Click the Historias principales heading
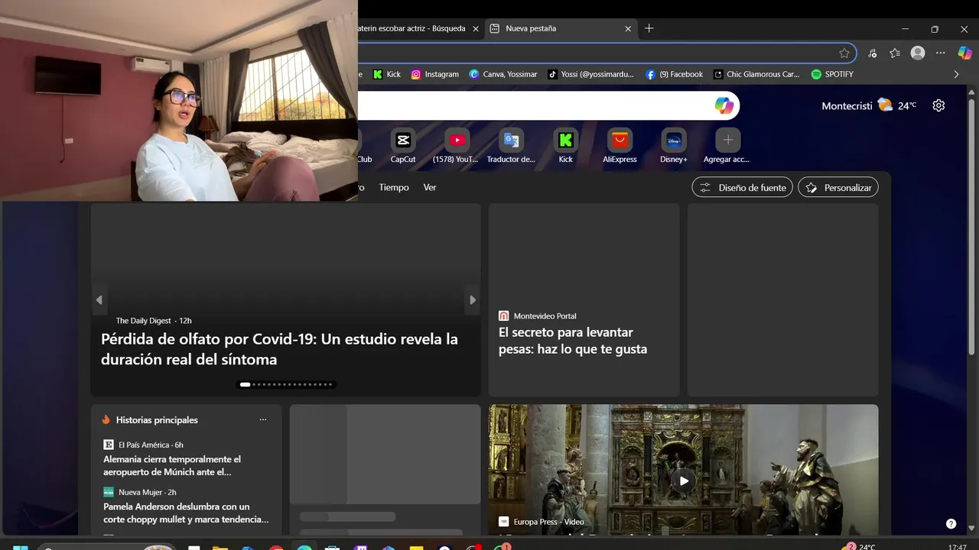 pos(157,420)
